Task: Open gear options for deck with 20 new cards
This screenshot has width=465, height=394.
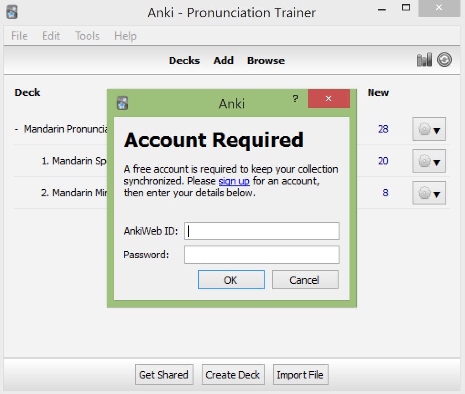Action: (429, 161)
